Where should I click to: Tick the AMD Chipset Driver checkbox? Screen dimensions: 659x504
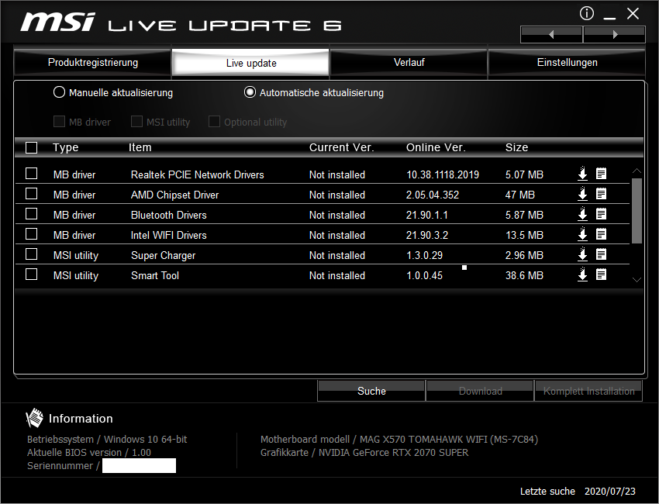coord(32,194)
